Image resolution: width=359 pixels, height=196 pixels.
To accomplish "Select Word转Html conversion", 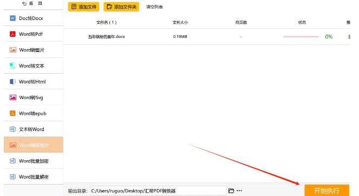I will (x=34, y=82).
